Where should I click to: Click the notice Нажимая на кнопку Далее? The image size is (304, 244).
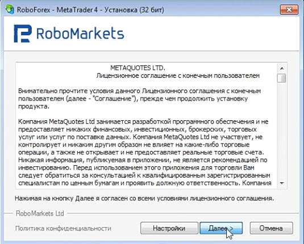144,199
